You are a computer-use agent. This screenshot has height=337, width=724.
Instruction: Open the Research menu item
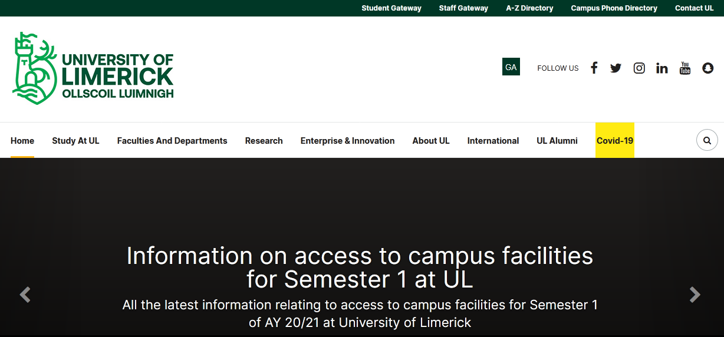(264, 141)
